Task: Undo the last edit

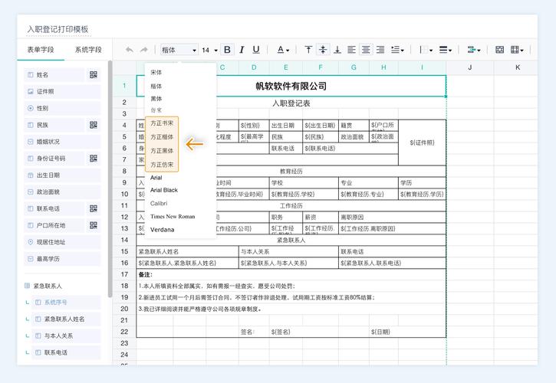Action: coord(130,50)
